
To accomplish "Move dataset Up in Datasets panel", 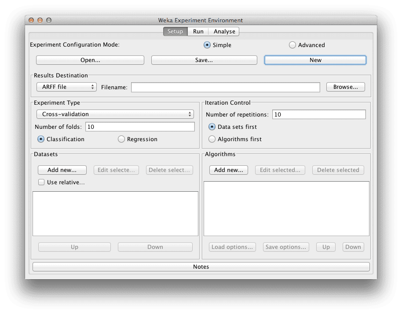I will (x=75, y=247).
